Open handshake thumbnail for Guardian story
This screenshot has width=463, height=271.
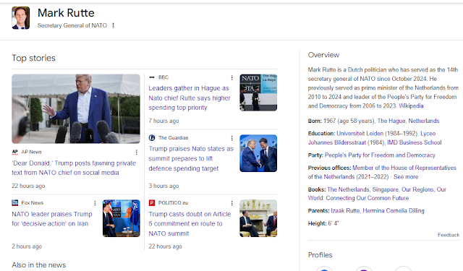[258, 153]
